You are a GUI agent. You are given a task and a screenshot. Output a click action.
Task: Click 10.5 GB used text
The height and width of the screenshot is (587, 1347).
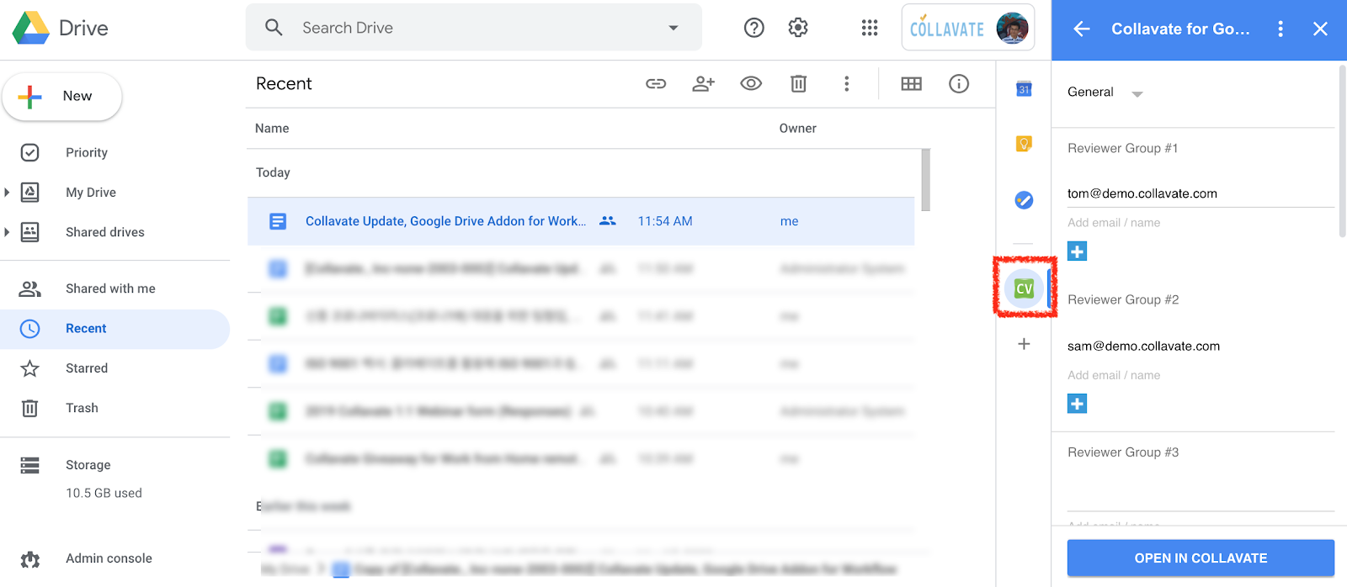(x=104, y=493)
